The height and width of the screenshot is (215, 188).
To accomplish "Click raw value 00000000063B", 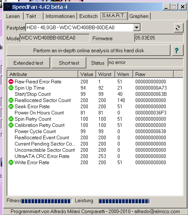I will click(x=151, y=94).
